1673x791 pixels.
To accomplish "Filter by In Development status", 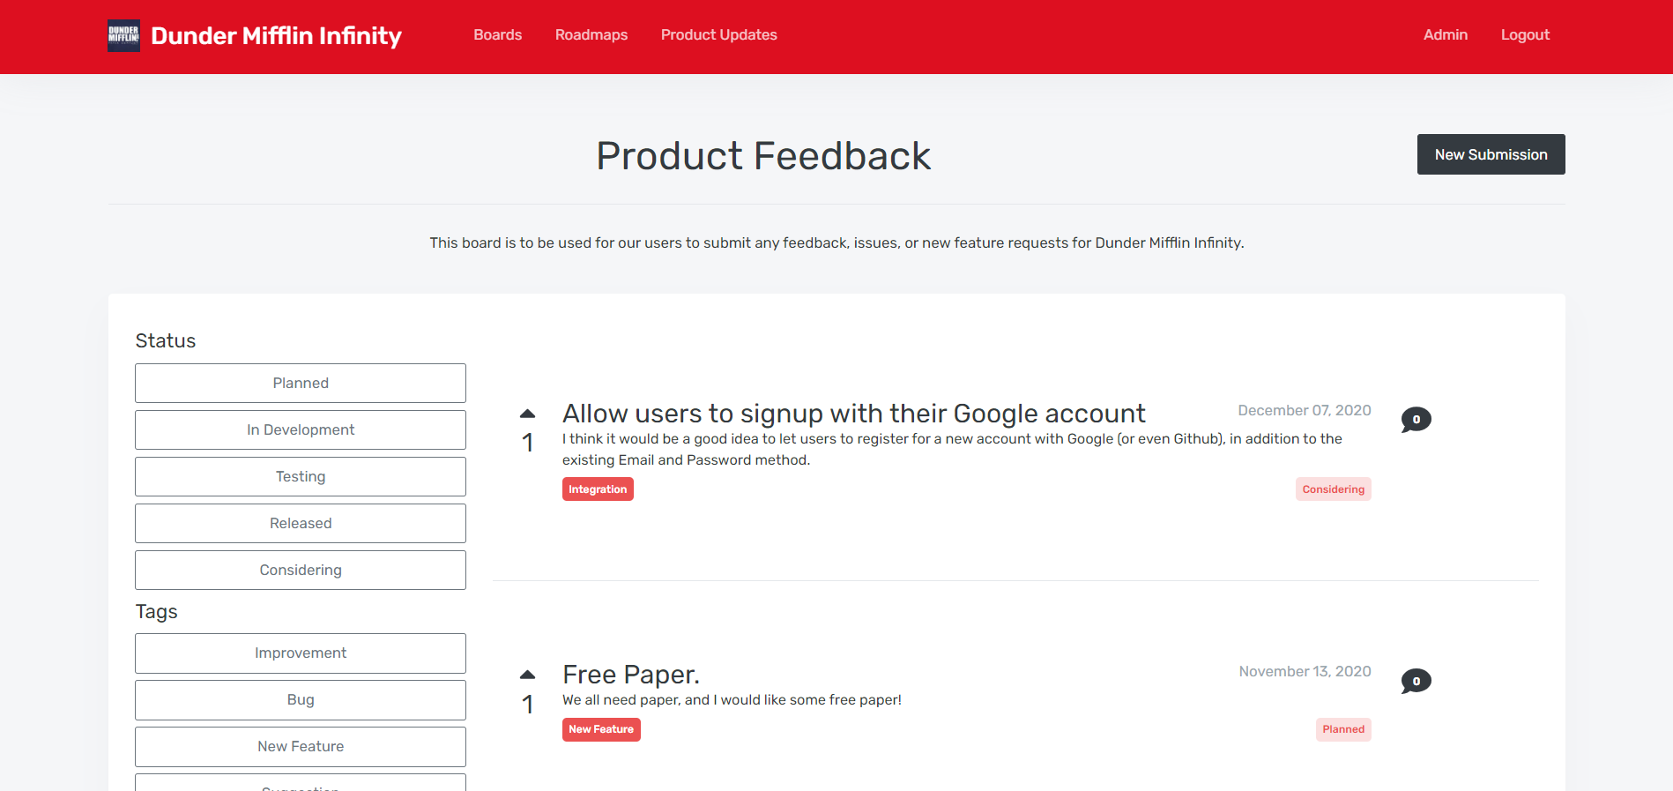I will (x=301, y=429).
